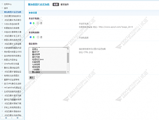
Task: Select 是 for 开启电脑版
Action: [31, 37]
